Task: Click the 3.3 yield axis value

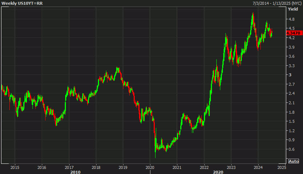Action: point(292,66)
